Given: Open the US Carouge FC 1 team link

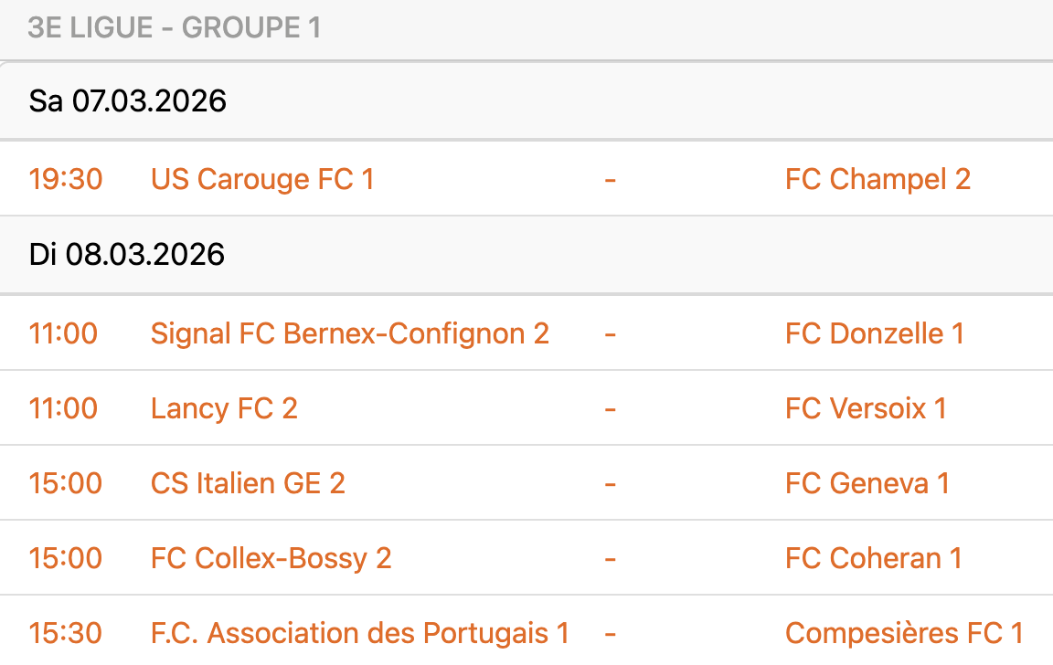Looking at the screenshot, I should 262,179.
